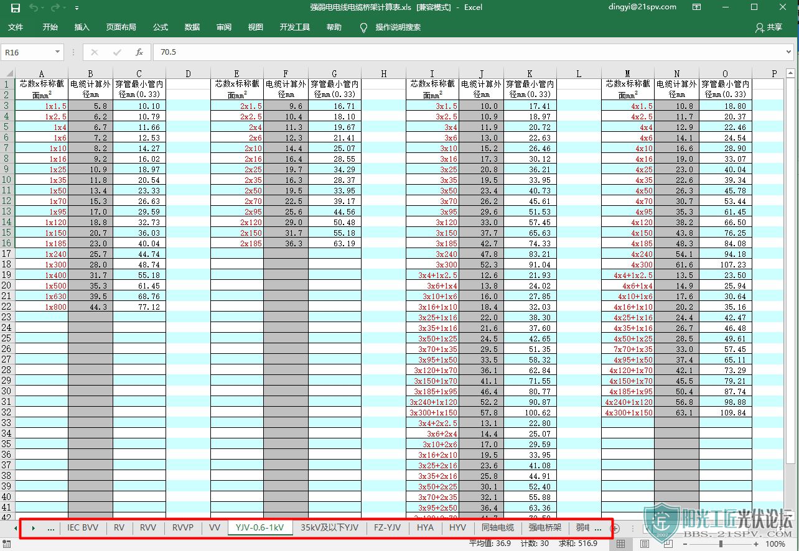The image size is (799, 551).
Task: Click cell M32 containing 4x300+1x150
Action: [628, 412]
